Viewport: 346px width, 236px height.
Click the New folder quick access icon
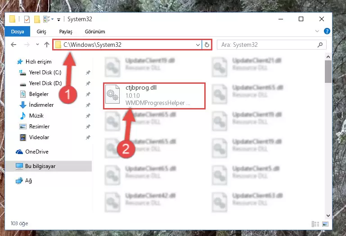37,19
